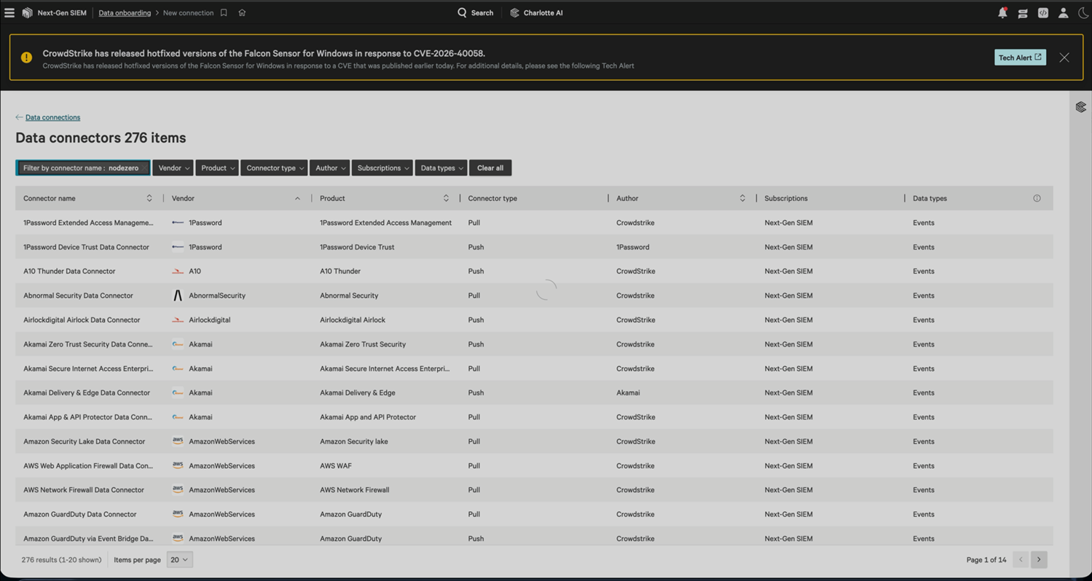The image size is (1092, 581).
Task: Click the A10 vendor logo icon
Action: 178,271
